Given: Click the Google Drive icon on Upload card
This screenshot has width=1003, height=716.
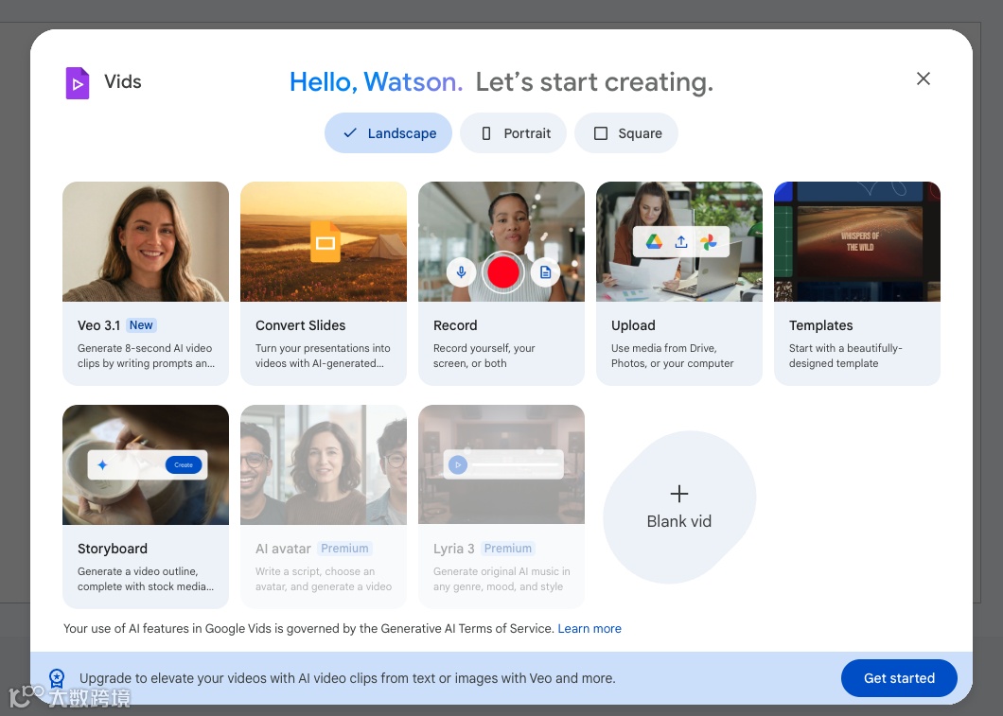Looking at the screenshot, I should pyautogui.click(x=653, y=241).
